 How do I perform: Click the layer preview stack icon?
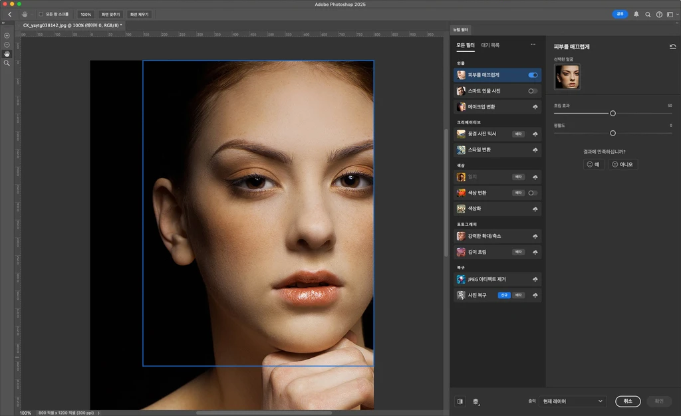pyautogui.click(x=476, y=401)
